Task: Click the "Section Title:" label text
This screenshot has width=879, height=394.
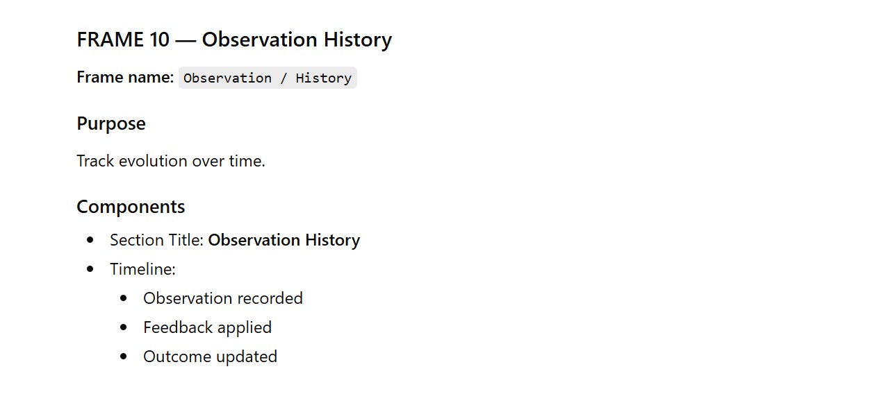Action: 156,240
